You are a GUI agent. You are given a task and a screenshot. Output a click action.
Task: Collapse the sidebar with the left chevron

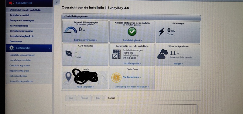[57, 2]
